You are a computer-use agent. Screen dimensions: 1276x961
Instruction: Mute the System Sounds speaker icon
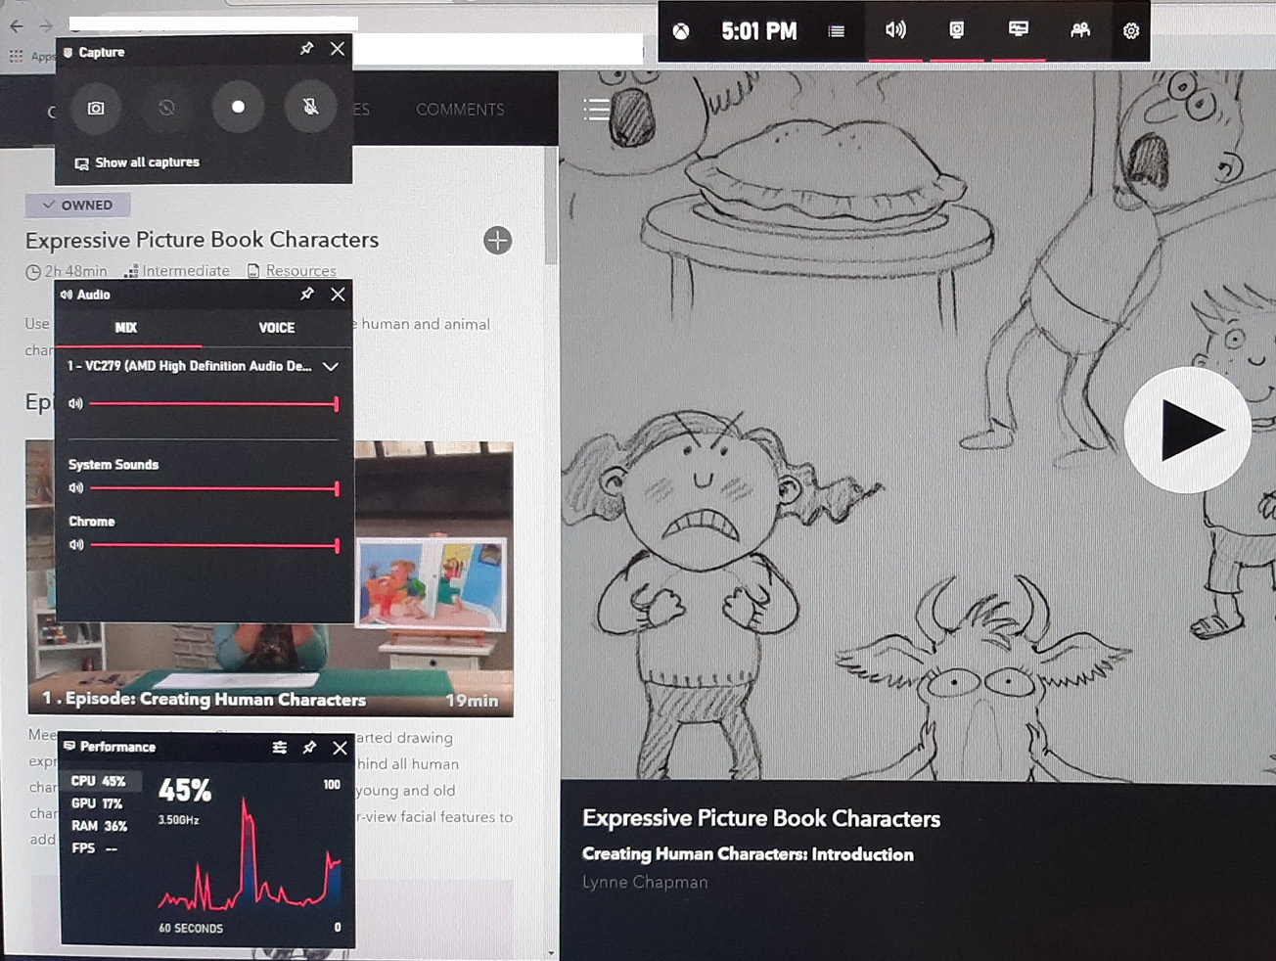coord(75,488)
